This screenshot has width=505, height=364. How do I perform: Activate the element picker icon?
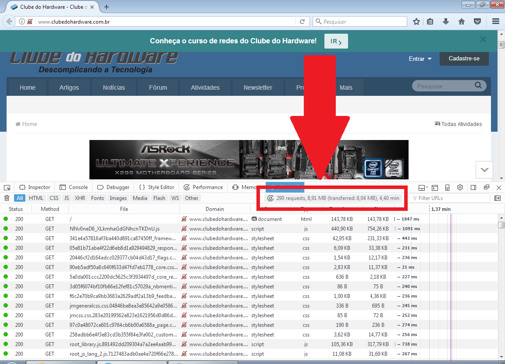coord(7,187)
